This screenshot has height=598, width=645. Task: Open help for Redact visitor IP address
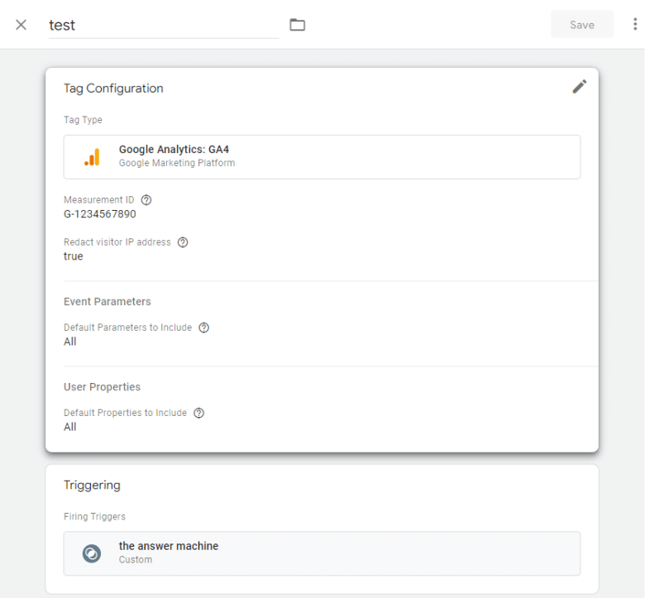pyautogui.click(x=183, y=242)
